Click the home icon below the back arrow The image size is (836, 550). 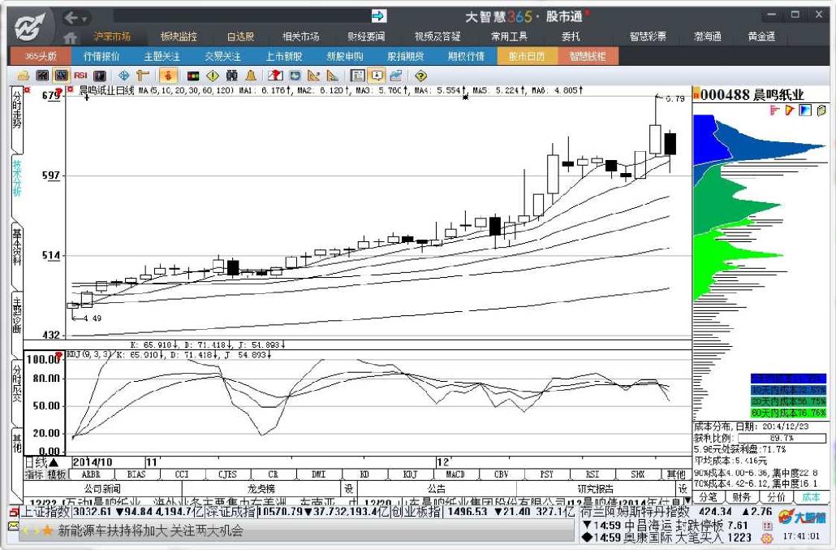(71, 37)
